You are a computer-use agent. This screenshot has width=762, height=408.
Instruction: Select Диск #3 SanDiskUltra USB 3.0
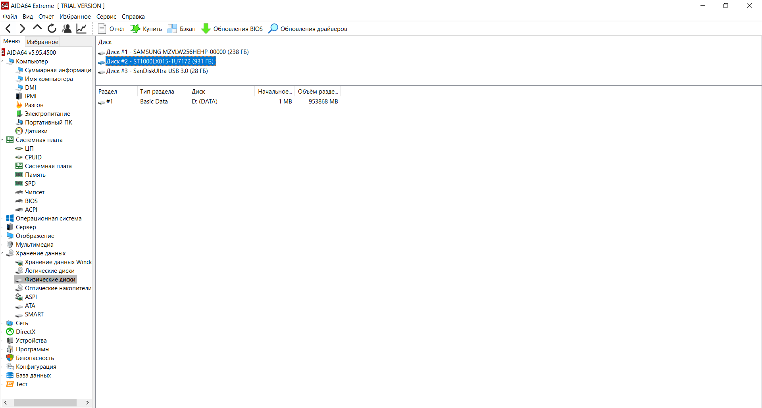157,71
